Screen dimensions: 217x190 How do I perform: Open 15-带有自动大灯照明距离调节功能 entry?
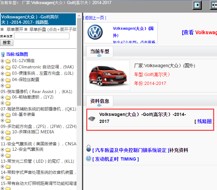[x=38, y=183]
